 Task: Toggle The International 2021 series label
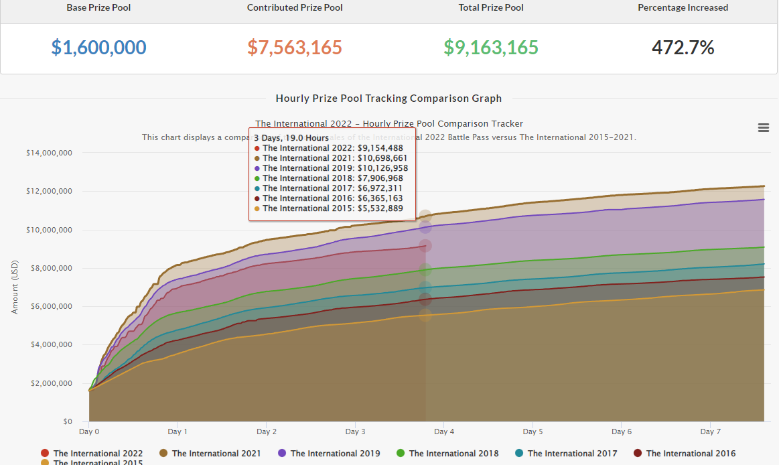click(216, 454)
